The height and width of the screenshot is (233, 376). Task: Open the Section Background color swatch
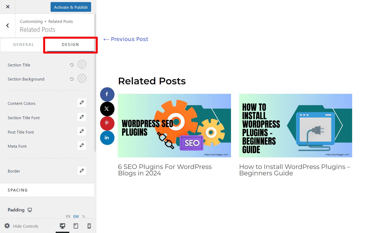[82, 78]
